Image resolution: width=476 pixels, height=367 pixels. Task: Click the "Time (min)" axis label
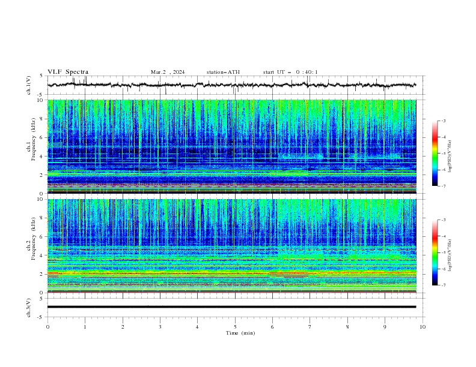(x=240, y=333)
